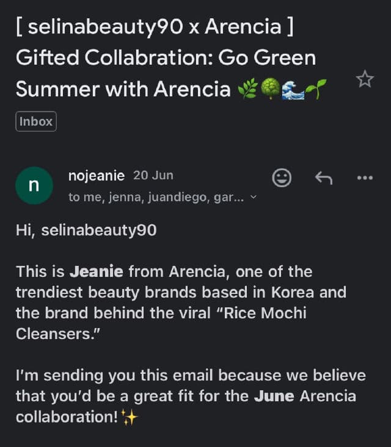
Task: Tap the bold word 'June'
Action: (274, 396)
